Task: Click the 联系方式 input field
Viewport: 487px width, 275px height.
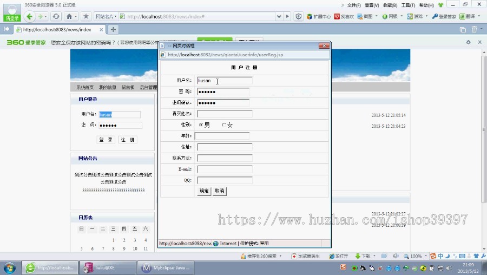Action: pyautogui.click(x=225, y=158)
